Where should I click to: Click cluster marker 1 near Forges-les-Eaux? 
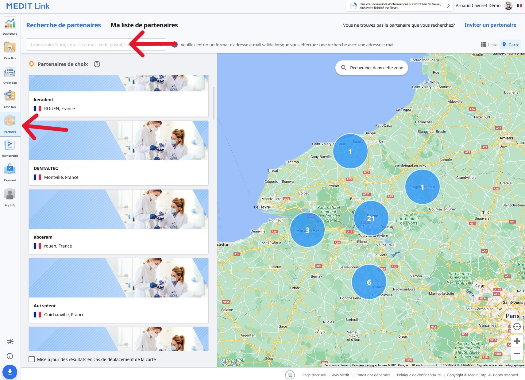point(422,187)
